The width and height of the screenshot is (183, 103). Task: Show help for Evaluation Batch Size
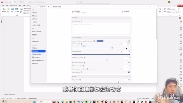point(84,63)
